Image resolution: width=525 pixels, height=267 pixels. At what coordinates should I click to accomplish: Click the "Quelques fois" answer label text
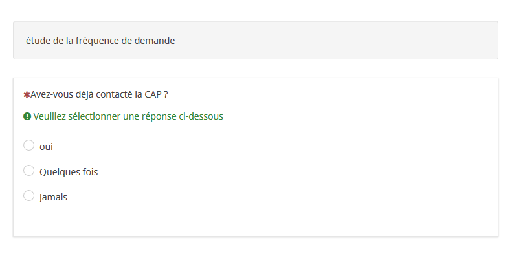pyautogui.click(x=69, y=172)
